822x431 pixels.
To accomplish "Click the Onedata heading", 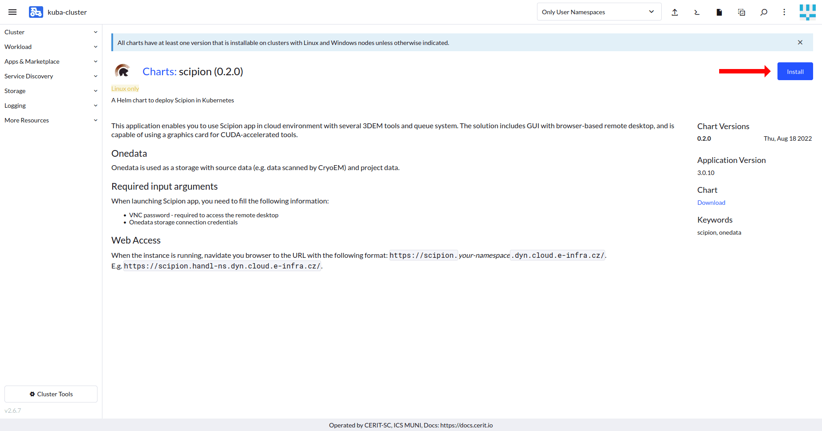I will pyautogui.click(x=129, y=153).
